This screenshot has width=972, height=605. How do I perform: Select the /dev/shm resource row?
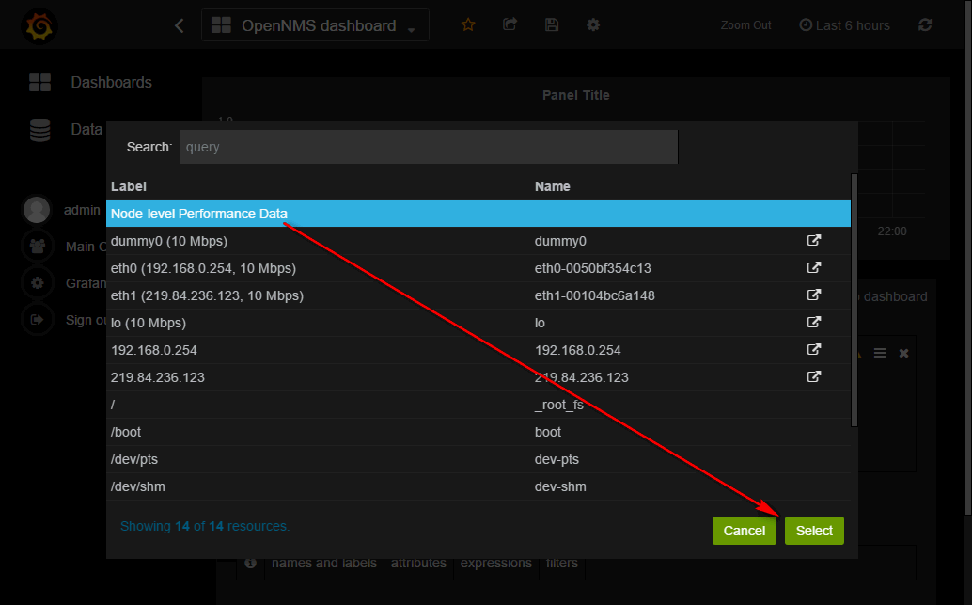478,486
